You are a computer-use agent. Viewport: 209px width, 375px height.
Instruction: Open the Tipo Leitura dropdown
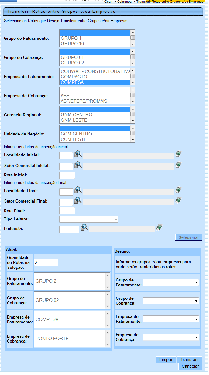[x=89, y=219]
